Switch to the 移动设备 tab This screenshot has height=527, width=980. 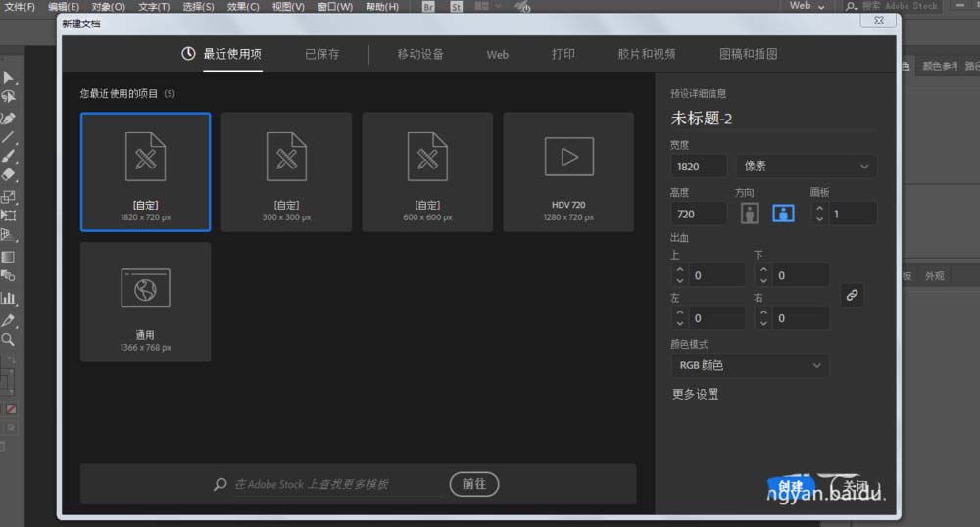[x=420, y=54]
